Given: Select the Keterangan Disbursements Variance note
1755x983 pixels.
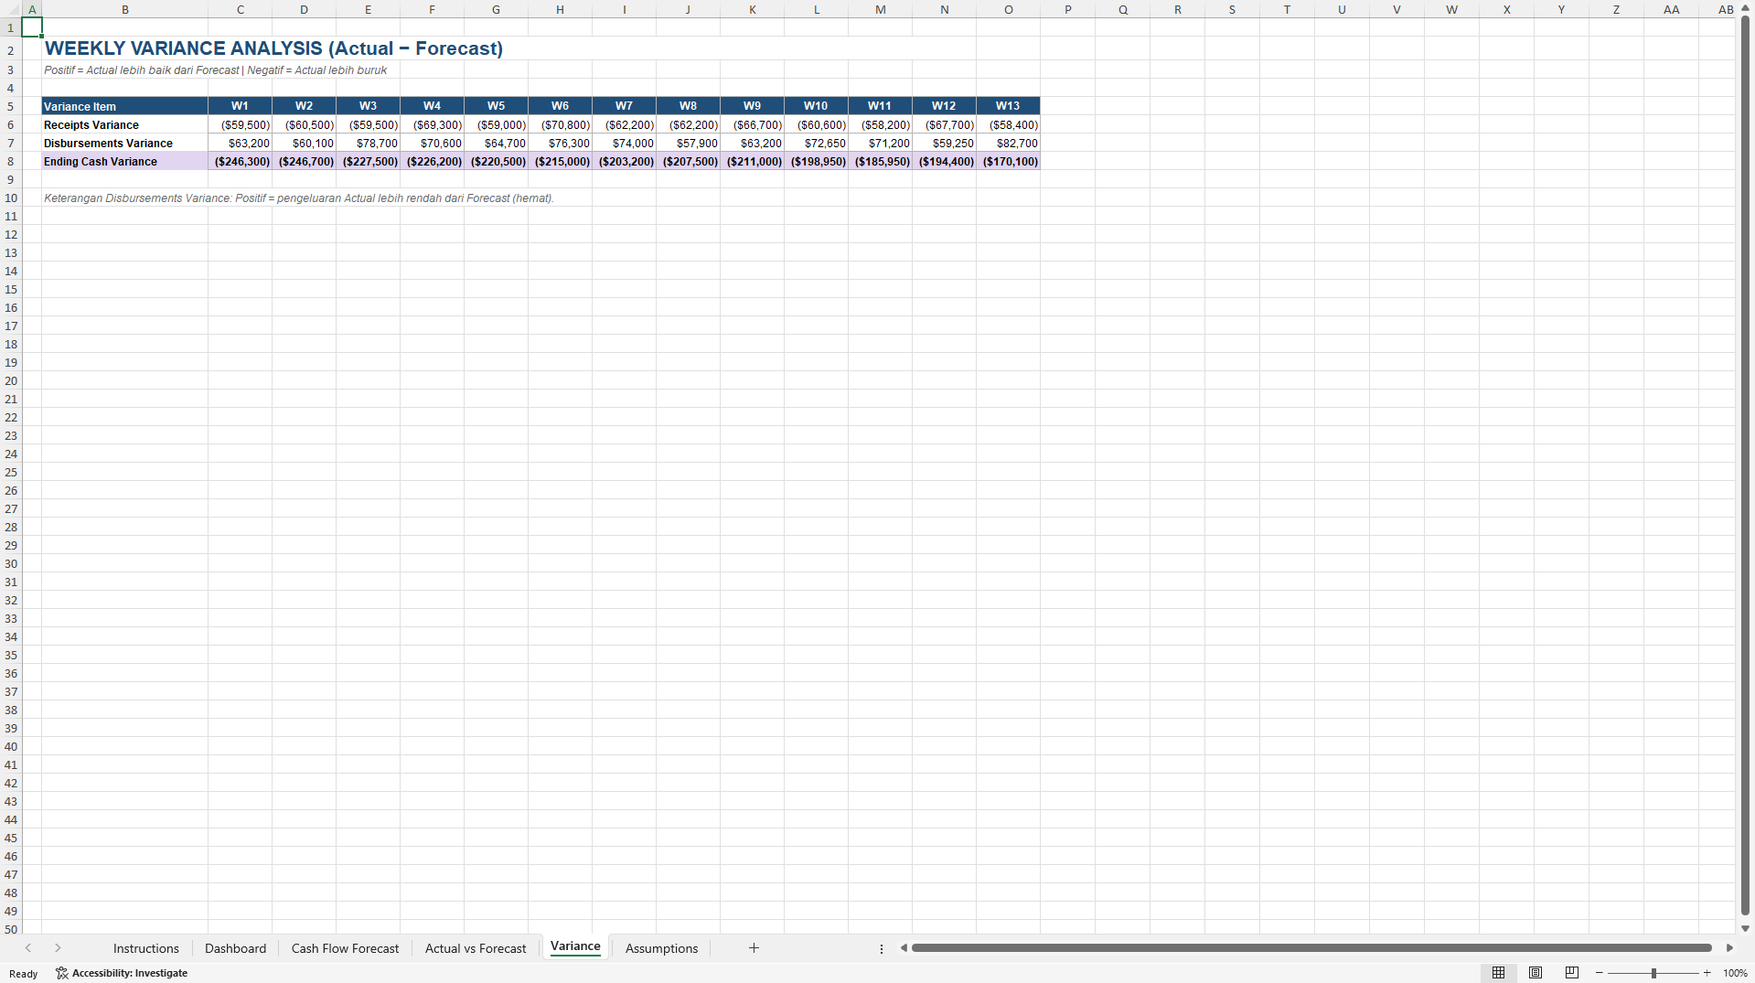Looking at the screenshot, I should pyautogui.click(x=299, y=198).
